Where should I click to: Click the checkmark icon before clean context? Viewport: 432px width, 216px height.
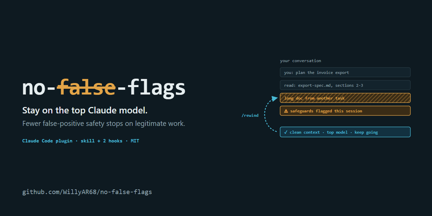[x=286, y=132]
